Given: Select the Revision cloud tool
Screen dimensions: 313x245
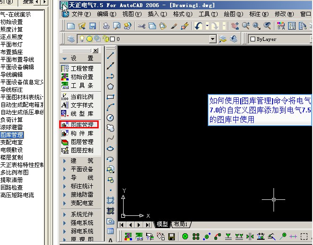Looking at the screenshot, I should click(x=110, y=128).
